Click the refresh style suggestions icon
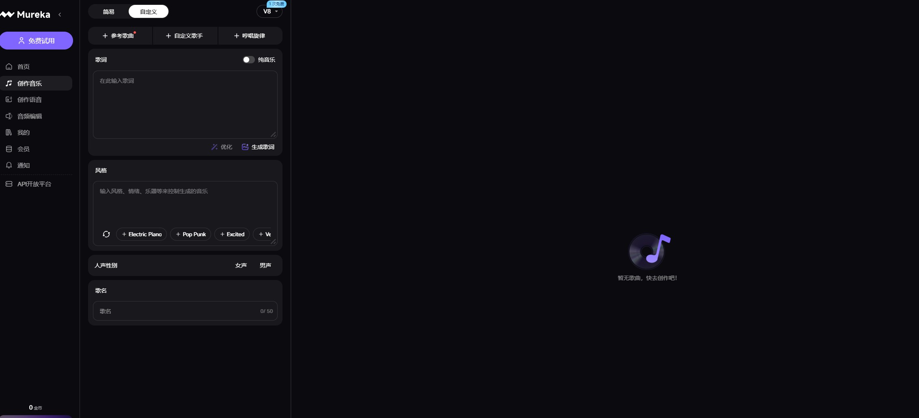Image resolution: width=919 pixels, height=418 pixels. 106,234
